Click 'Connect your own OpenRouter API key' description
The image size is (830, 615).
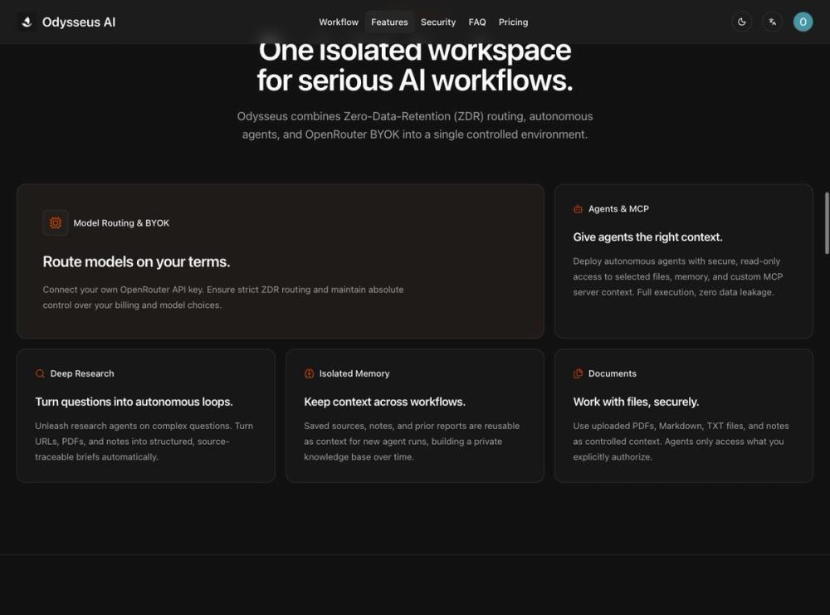[222, 297]
